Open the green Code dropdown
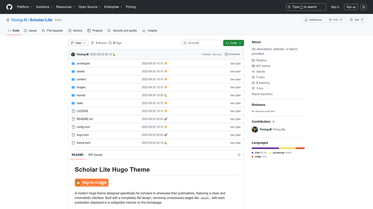 tap(234, 43)
